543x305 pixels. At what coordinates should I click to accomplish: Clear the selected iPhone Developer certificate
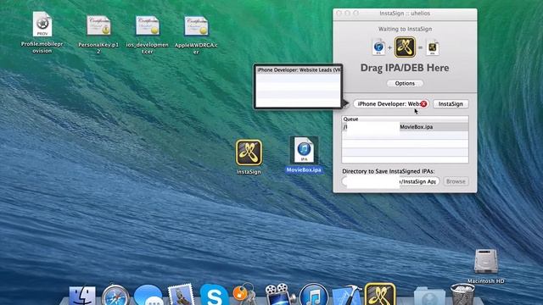[x=423, y=103]
